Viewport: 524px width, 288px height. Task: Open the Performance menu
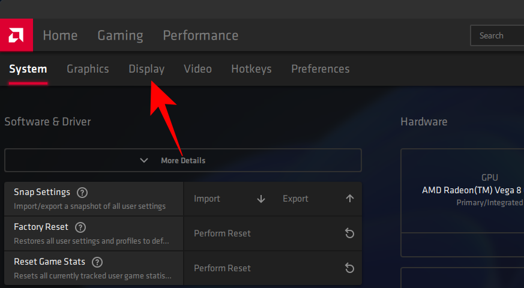click(200, 35)
